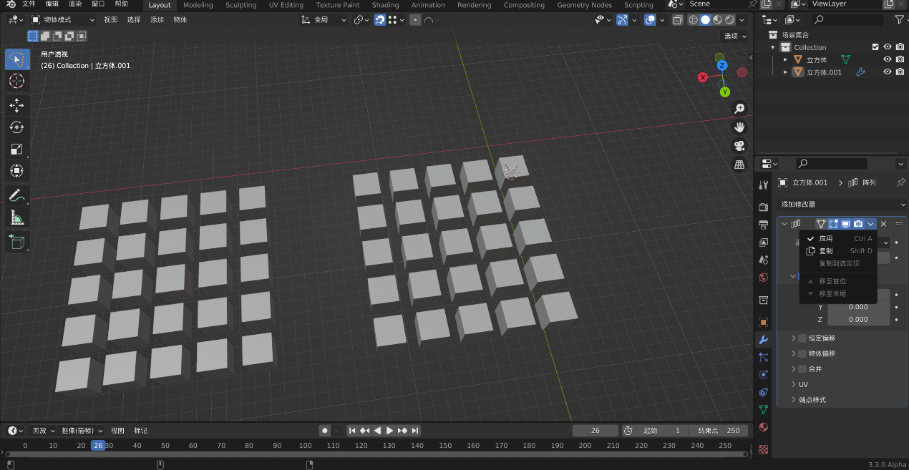Click the current frame number field
The width and height of the screenshot is (909, 470).
point(595,431)
